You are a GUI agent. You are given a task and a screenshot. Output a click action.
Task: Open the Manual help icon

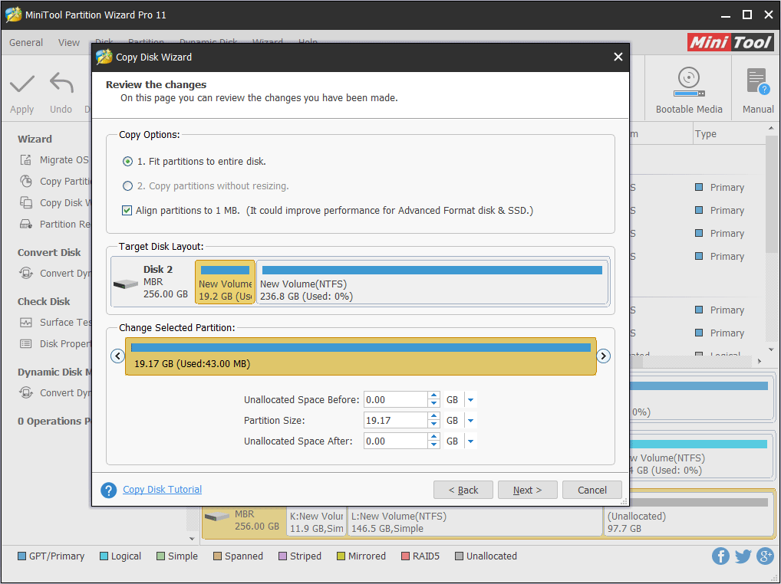coord(757,81)
